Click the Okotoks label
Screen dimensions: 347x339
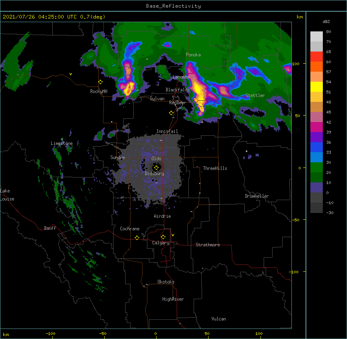(x=166, y=282)
